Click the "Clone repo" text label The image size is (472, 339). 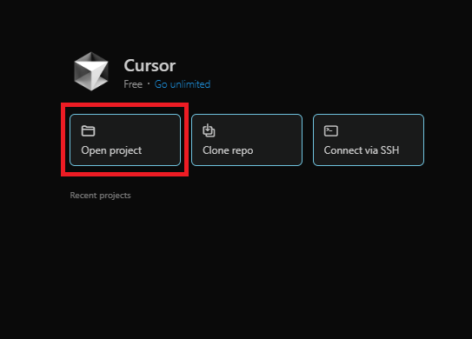point(228,150)
